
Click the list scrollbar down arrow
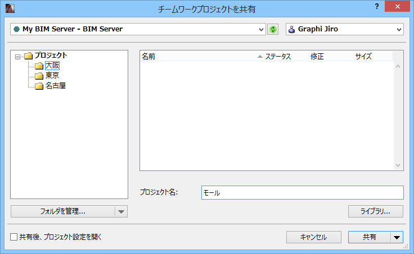click(x=398, y=165)
